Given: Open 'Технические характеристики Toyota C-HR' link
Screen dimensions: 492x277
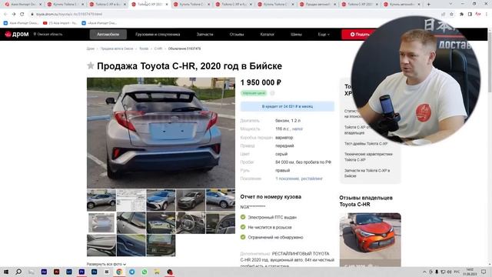Looking at the screenshot, I should pyautogui.click(x=368, y=157).
